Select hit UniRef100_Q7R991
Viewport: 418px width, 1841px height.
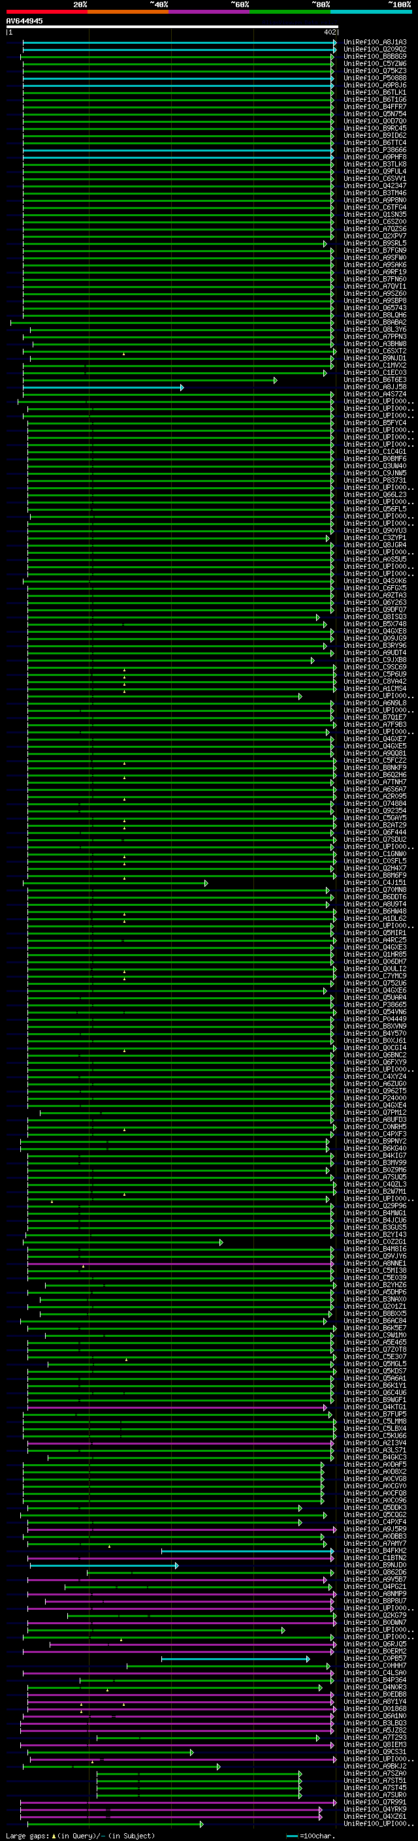point(375,1803)
